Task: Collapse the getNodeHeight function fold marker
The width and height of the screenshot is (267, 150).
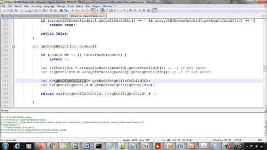Action: 13,46
